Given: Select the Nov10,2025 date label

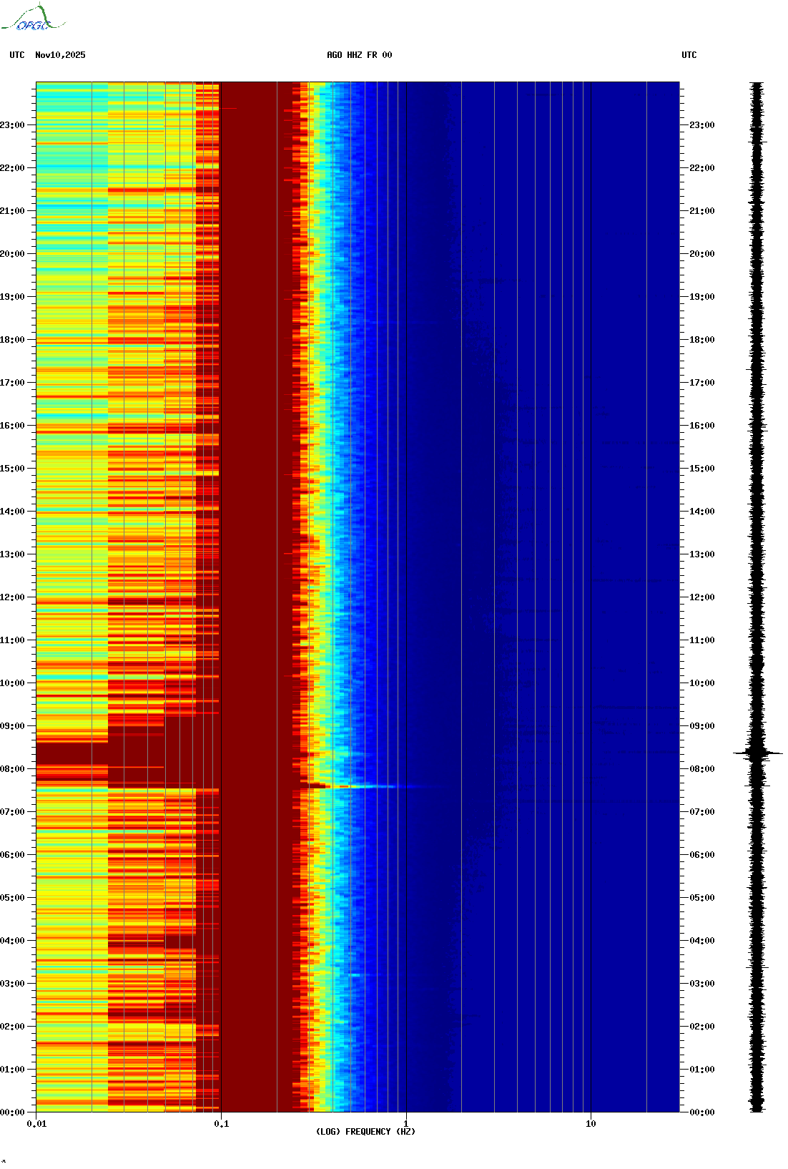Looking at the screenshot, I should pyautogui.click(x=60, y=55).
